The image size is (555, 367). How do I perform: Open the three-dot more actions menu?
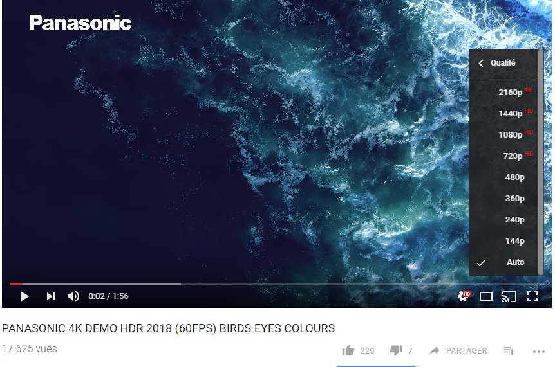(539, 351)
